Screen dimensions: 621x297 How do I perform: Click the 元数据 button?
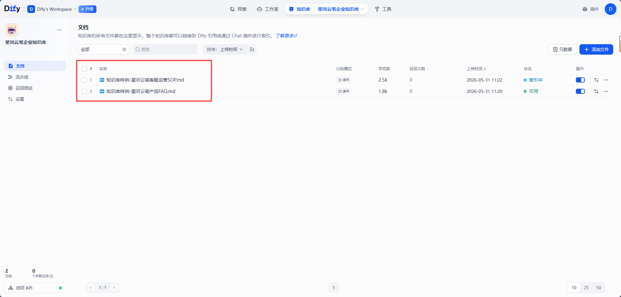(562, 49)
